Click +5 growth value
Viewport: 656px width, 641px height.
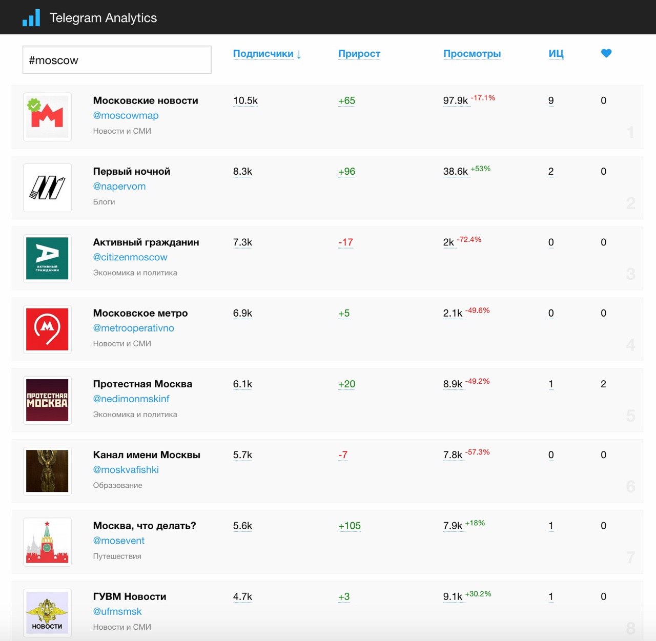pyautogui.click(x=344, y=313)
